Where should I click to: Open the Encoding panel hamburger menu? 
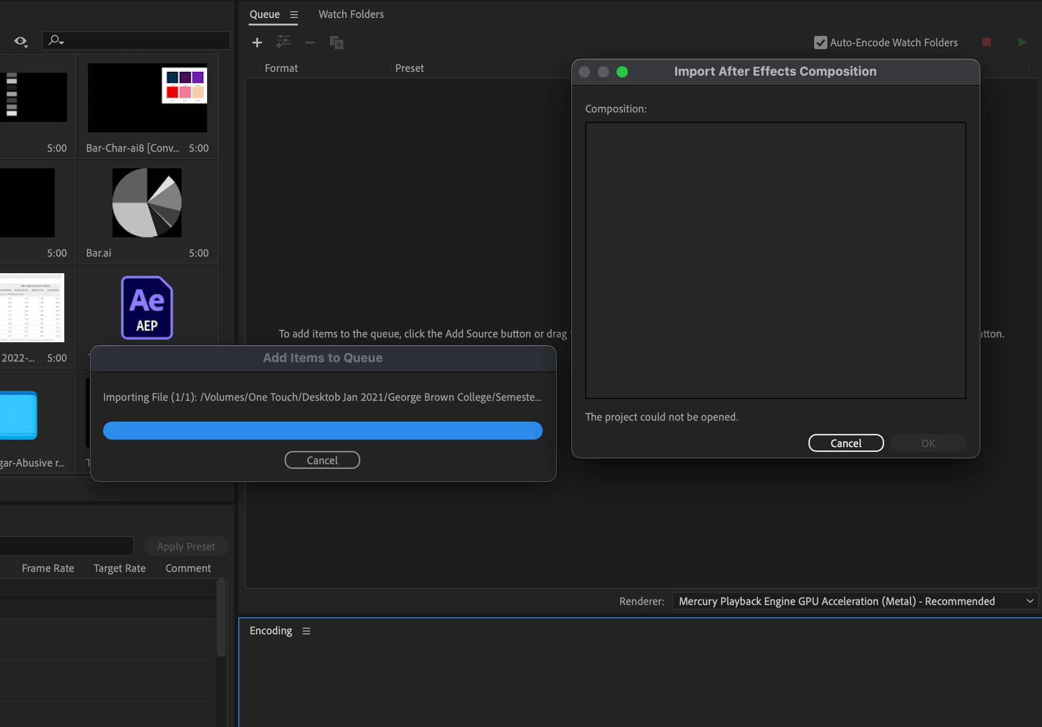click(306, 631)
